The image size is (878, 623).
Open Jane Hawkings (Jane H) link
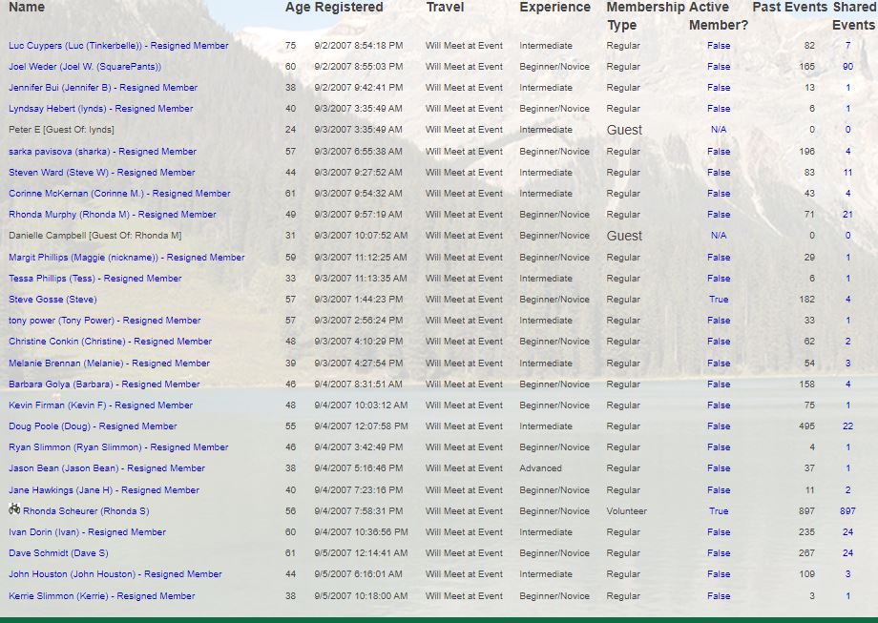coord(104,490)
